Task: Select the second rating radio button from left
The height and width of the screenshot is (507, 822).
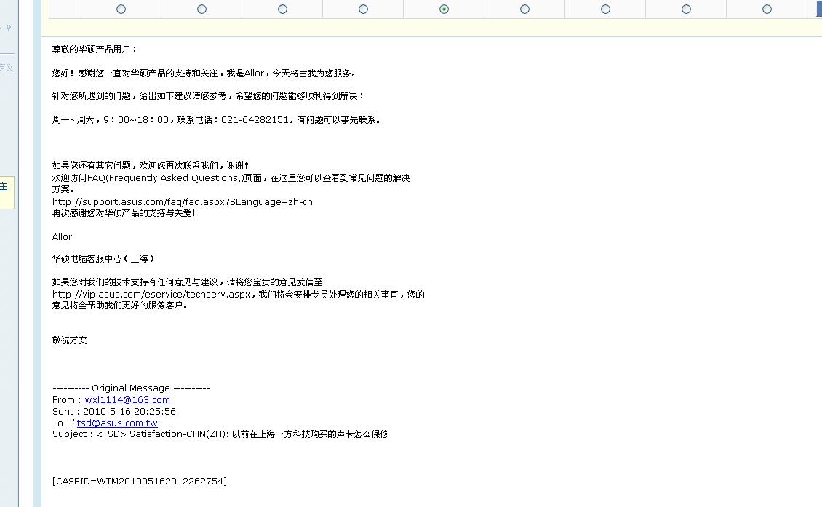Action: click(x=201, y=9)
